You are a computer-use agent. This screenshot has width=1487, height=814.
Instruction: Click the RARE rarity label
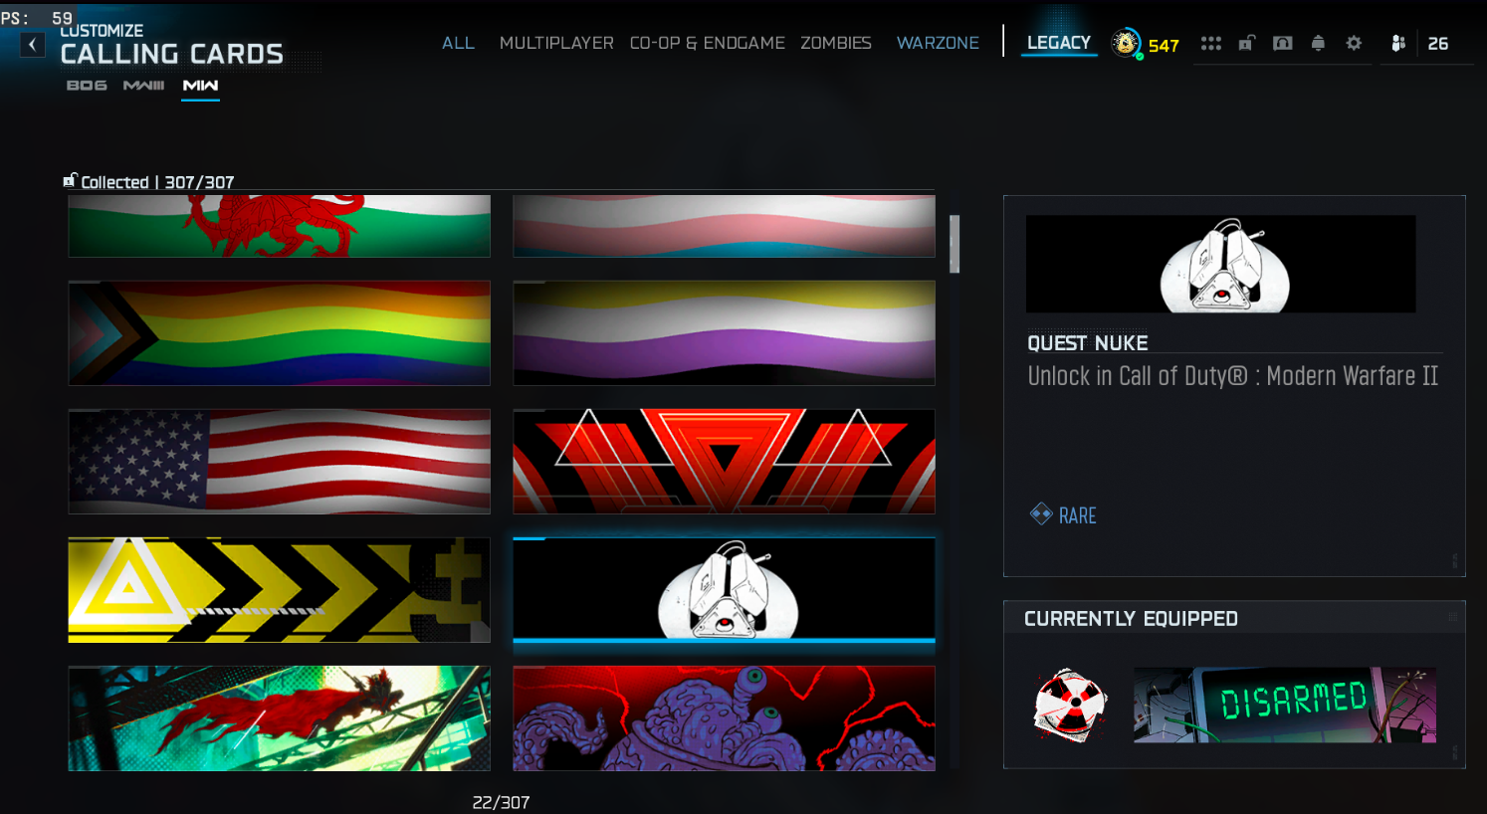[1077, 515]
